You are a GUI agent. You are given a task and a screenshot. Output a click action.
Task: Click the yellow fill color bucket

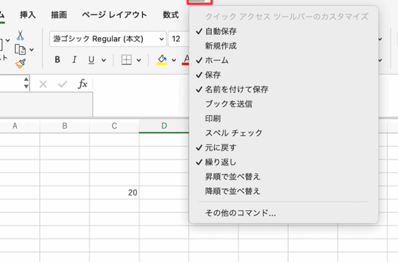pyautogui.click(x=162, y=59)
